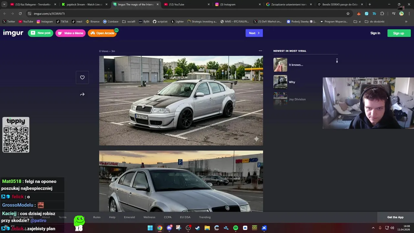Open the Chrome profile avatar
414x233 pixels.
click(x=401, y=14)
